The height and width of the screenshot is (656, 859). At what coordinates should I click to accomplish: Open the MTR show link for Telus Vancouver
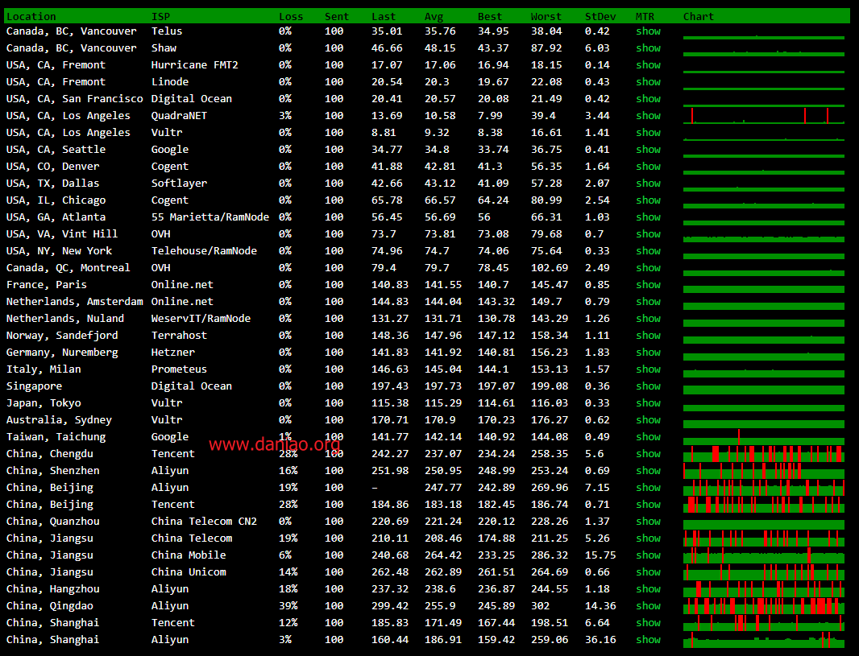pos(648,31)
